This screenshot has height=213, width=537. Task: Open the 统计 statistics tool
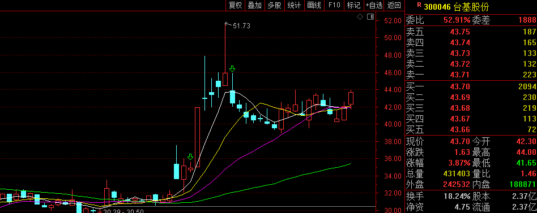(x=294, y=5)
